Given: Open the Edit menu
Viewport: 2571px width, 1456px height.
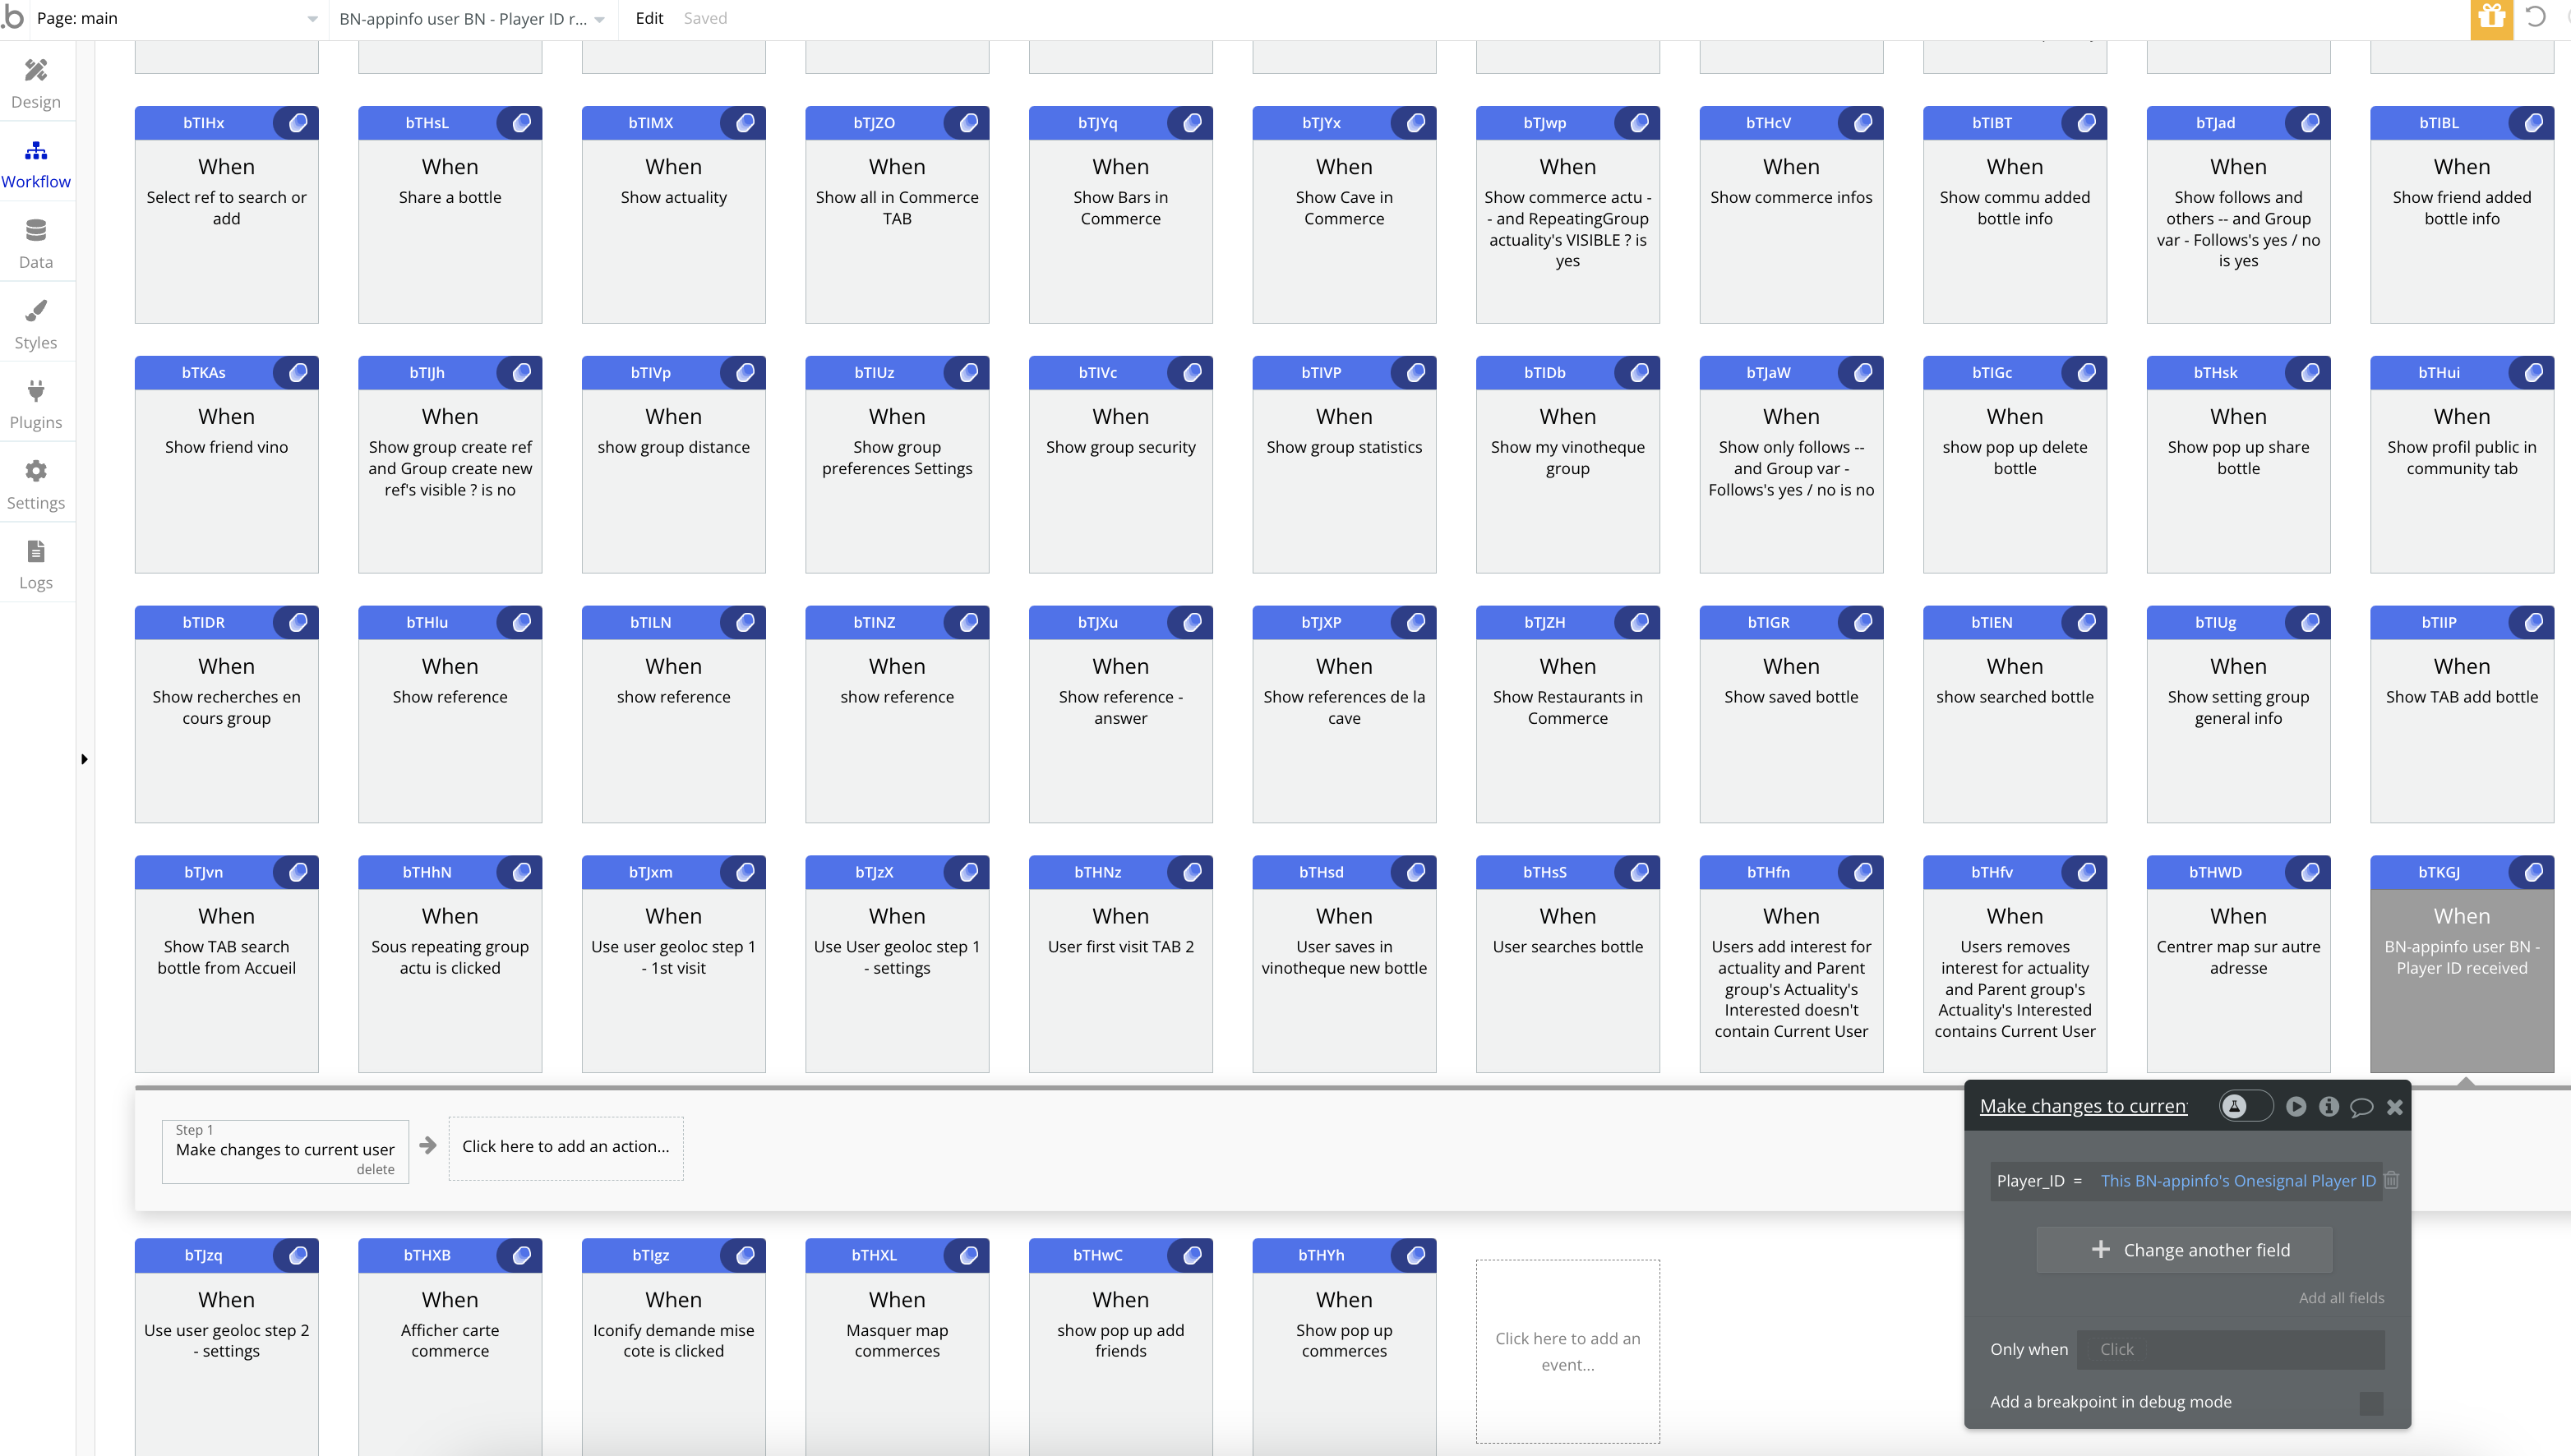Looking at the screenshot, I should tap(649, 18).
